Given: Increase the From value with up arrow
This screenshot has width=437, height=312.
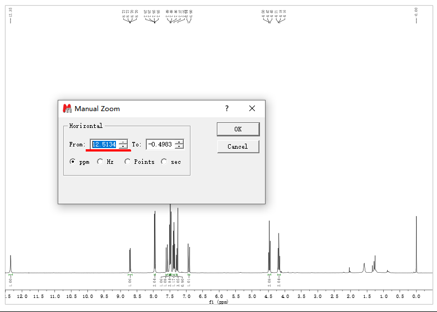Looking at the screenshot, I should coord(123,142).
